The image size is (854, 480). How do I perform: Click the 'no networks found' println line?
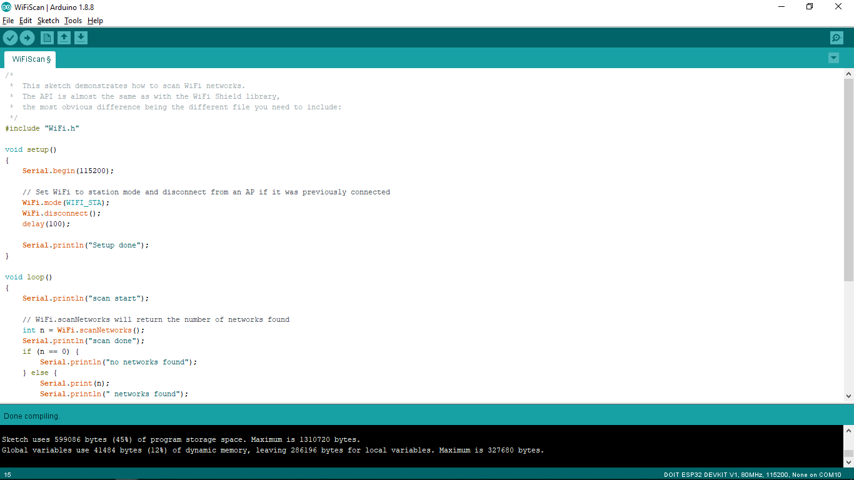[119, 362]
